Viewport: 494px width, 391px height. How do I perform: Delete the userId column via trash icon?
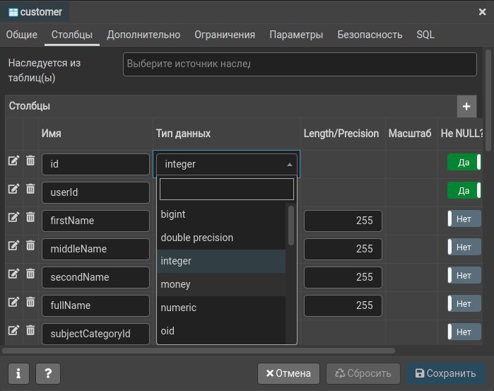point(30,189)
